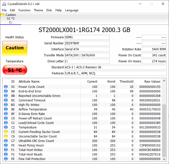Select the Command Timeout attribute name
169x164 pixels.
(32, 100)
